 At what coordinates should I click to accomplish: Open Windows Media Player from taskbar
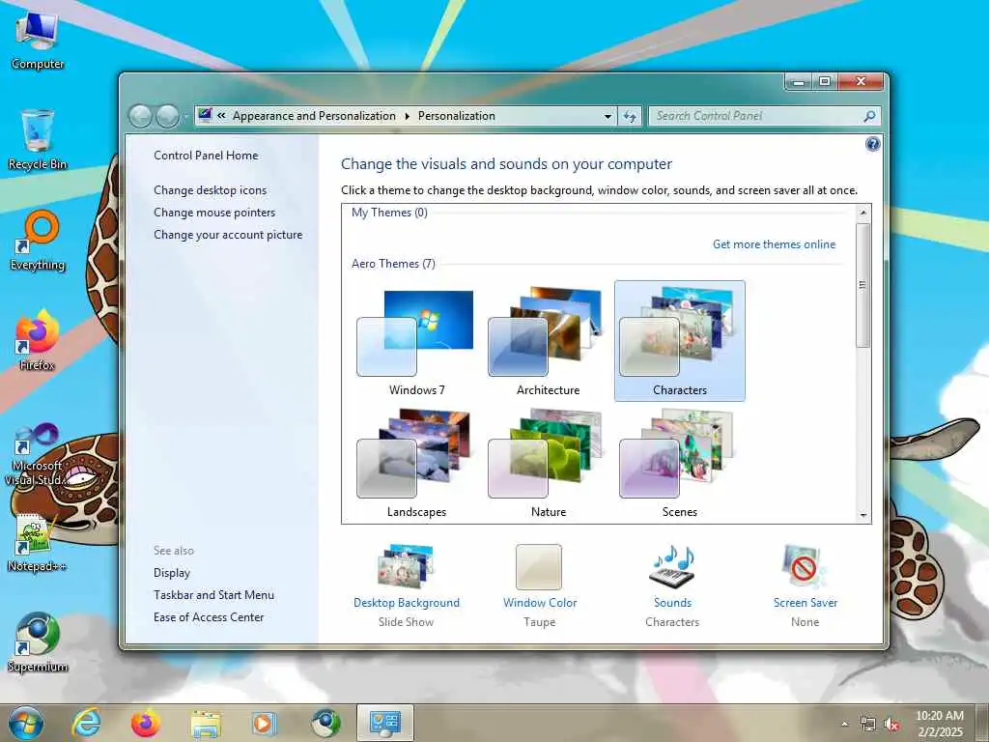coord(265,723)
